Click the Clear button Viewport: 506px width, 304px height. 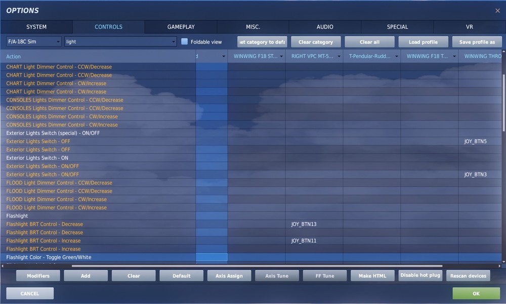pos(134,276)
